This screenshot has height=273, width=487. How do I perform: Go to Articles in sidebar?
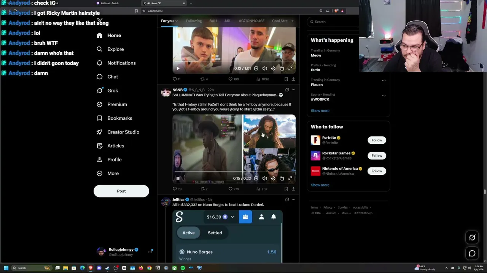pyautogui.click(x=110, y=146)
